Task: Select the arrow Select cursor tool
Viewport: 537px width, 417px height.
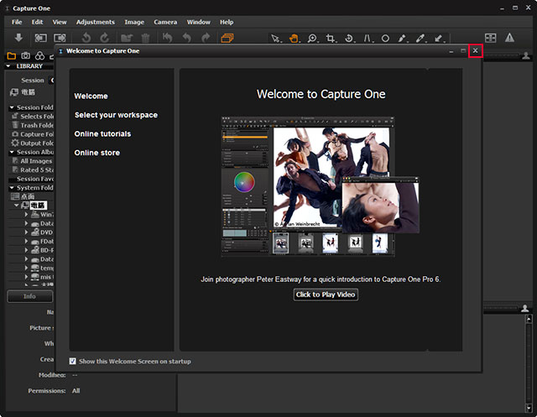Action: [x=275, y=38]
